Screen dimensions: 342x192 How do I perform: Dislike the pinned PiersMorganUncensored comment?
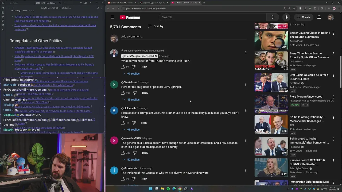point(134,67)
